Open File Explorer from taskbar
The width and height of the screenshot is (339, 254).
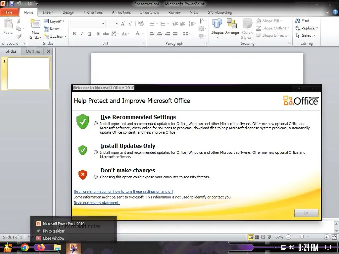(57, 247)
